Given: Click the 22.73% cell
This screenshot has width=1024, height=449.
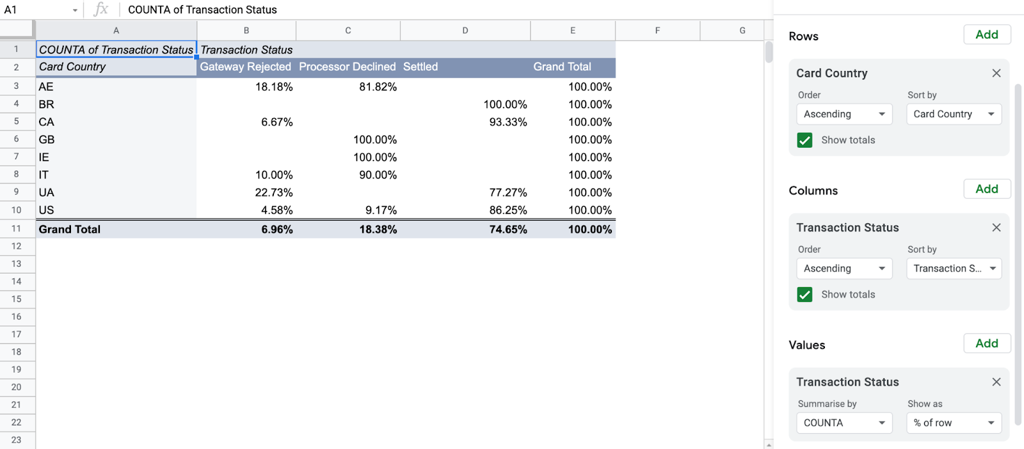Looking at the screenshot, I should 246,192.
